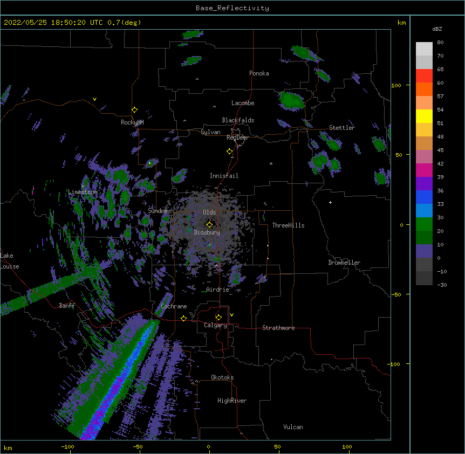This screenshot has height=454, width=465.
Task: Select the white 70-80 dBZ legend swatch
Action: [x=424, y=49]
